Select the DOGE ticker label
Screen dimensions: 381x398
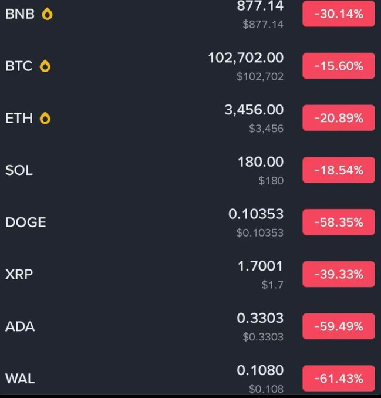[x=25, y=222]
